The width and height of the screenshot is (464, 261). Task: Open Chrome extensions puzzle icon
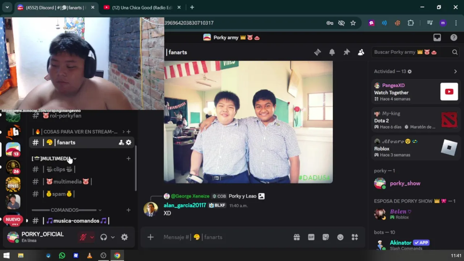coord(411,23)
